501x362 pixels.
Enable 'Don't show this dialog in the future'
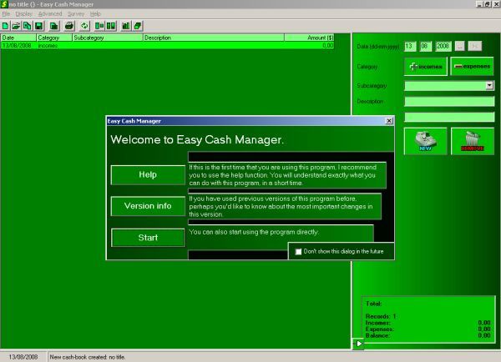[x=298, y=252]
